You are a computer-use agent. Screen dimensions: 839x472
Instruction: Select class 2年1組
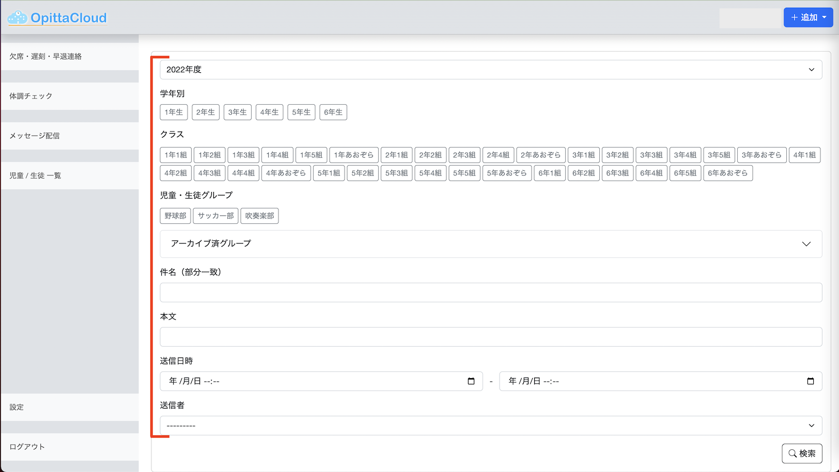pos(397,155)
